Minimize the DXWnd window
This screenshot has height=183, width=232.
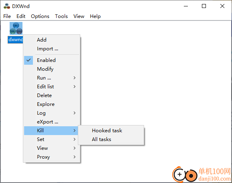coord(186,6)
